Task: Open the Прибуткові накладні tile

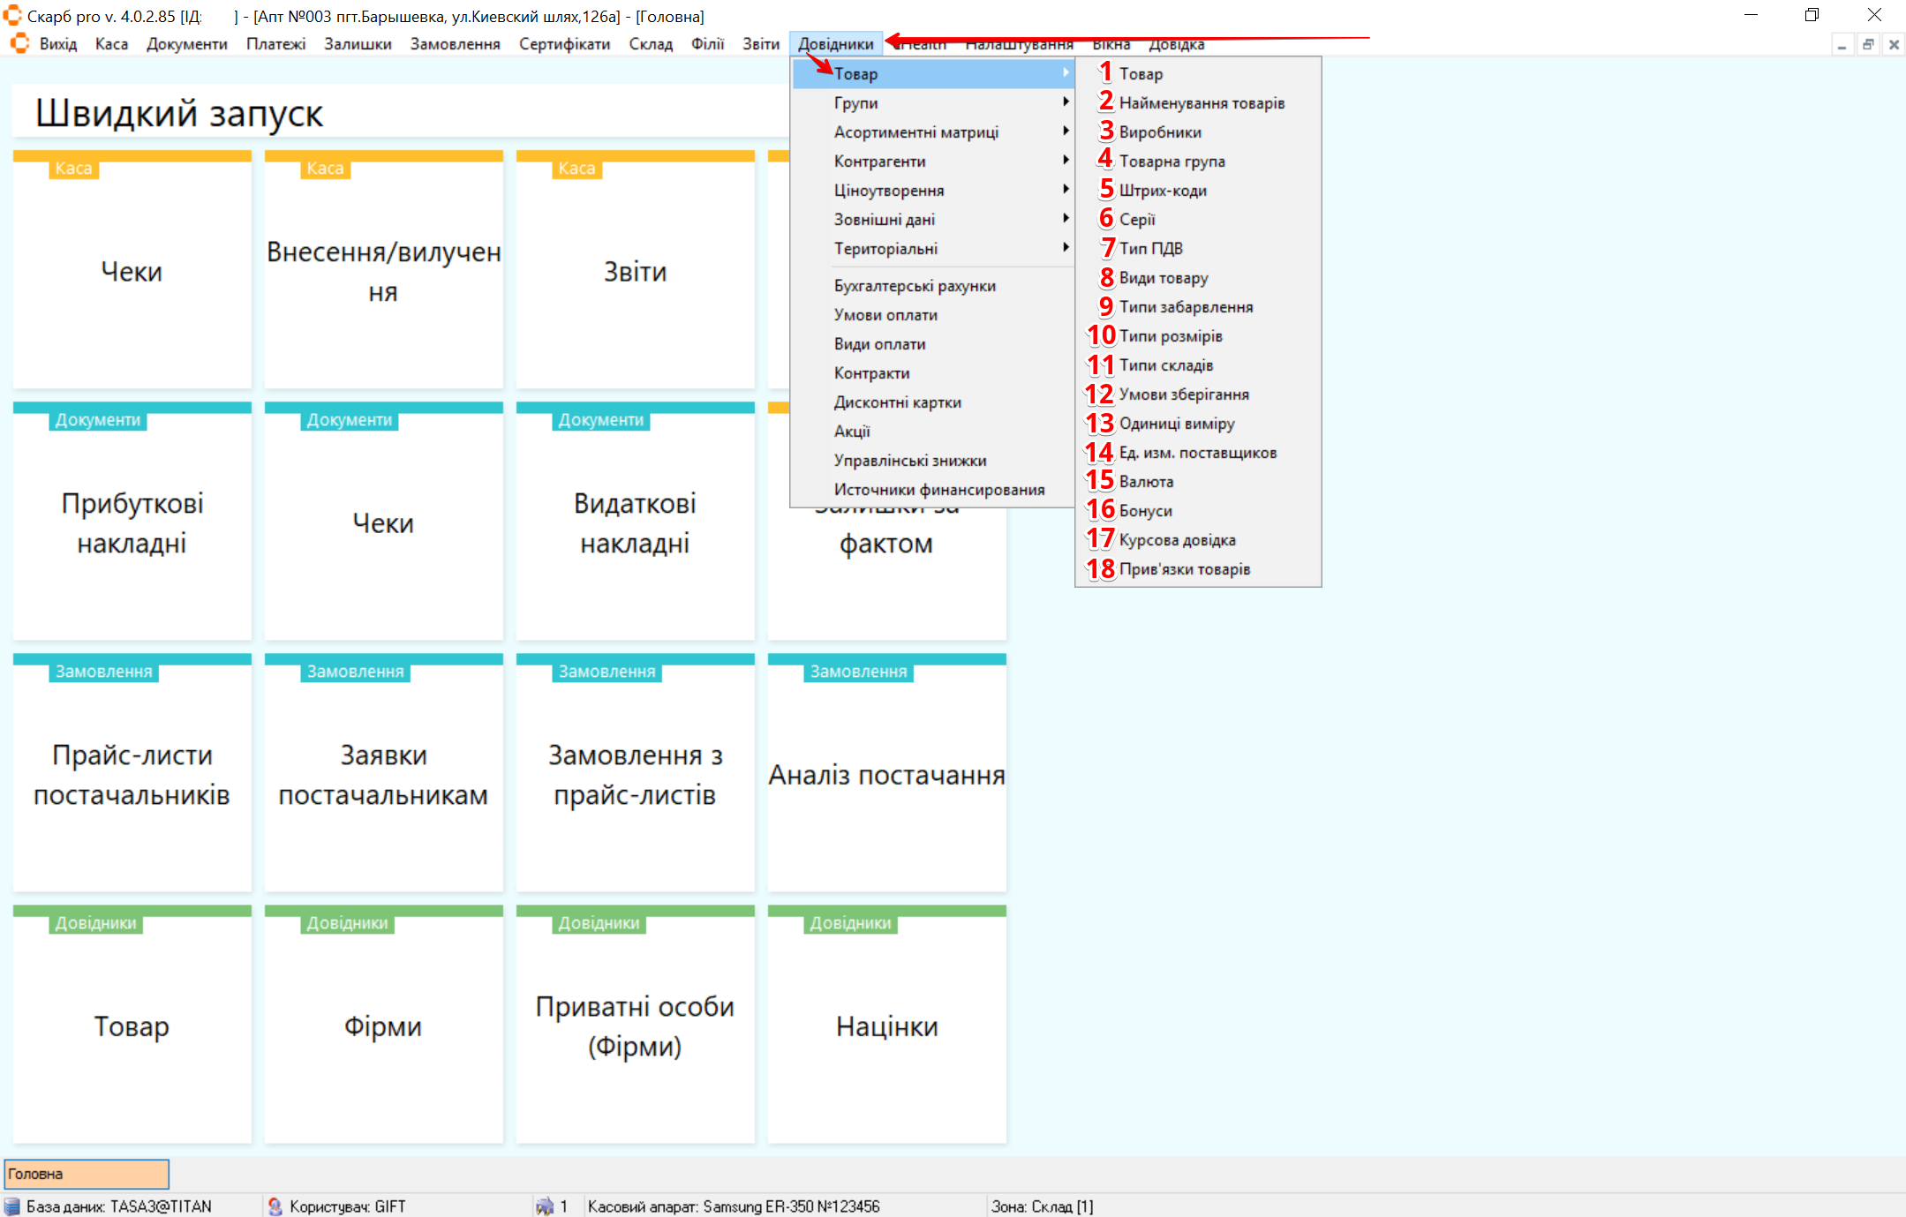Action: pyautogui.click(x=132, y=522)
